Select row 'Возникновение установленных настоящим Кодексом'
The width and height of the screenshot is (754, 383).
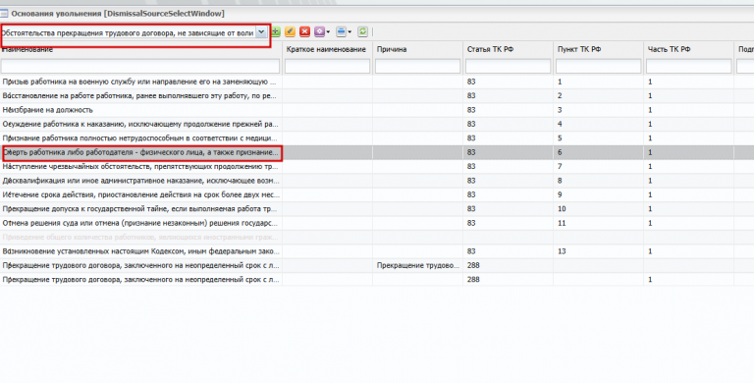pyautogui.click(x=377, y=251)
